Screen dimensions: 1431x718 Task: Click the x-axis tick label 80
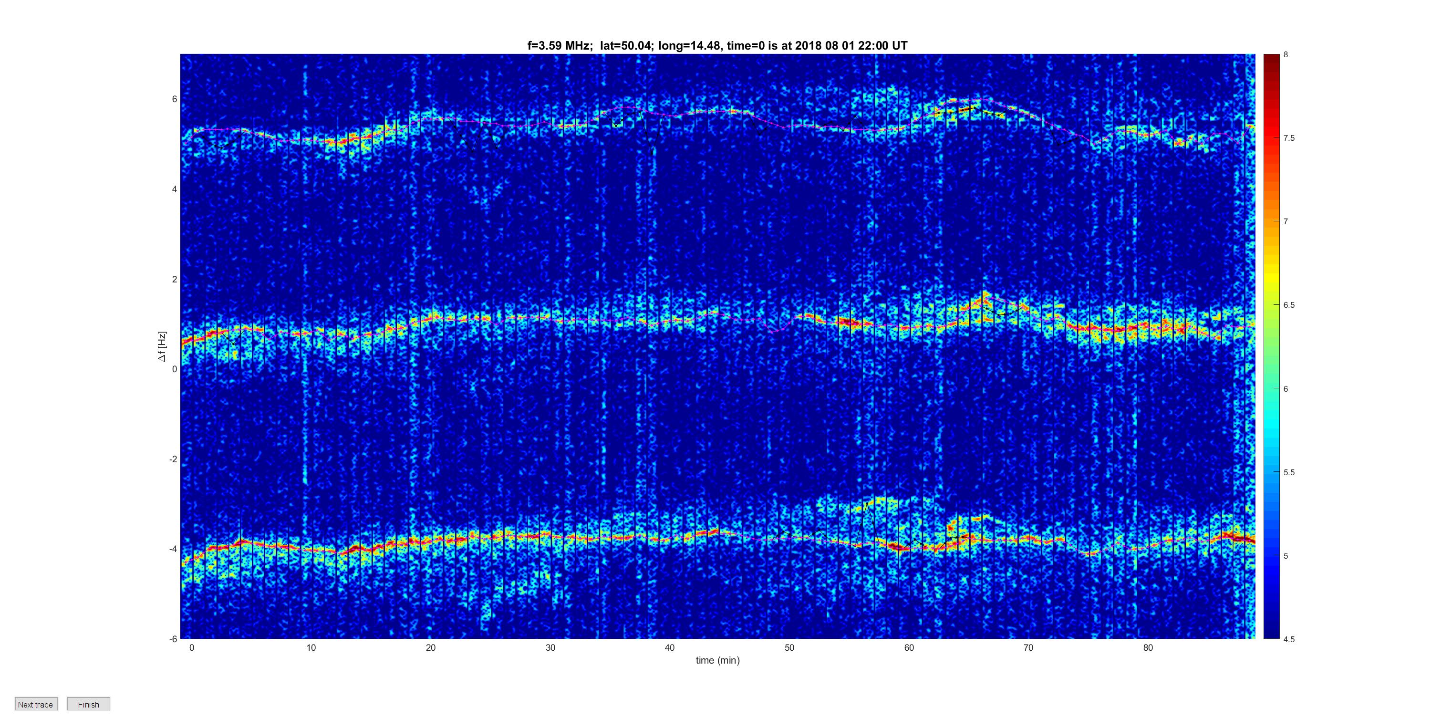1148,647
